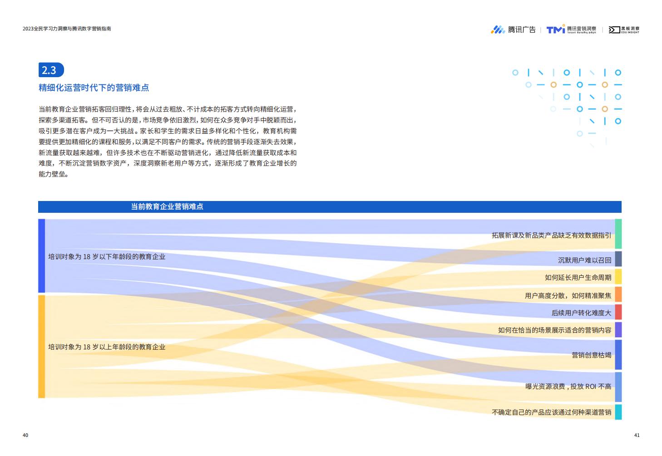Click the label 拓展新课及新品类产品缺乏有效数据指引

point(551,235)
